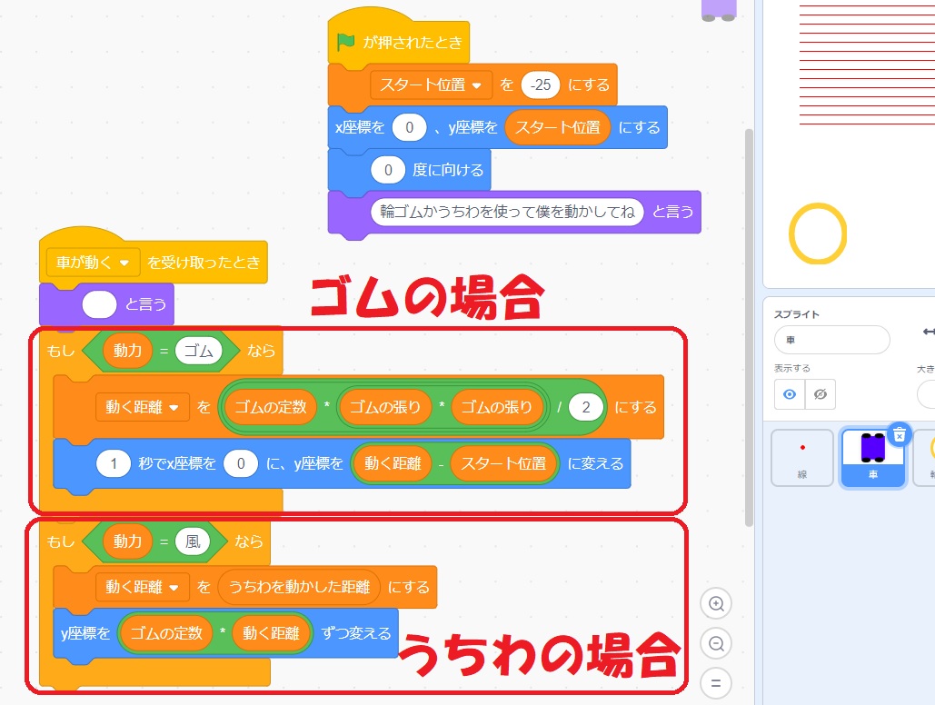
Task: Show the sprite with the eye button
Action: coord(790,394)
